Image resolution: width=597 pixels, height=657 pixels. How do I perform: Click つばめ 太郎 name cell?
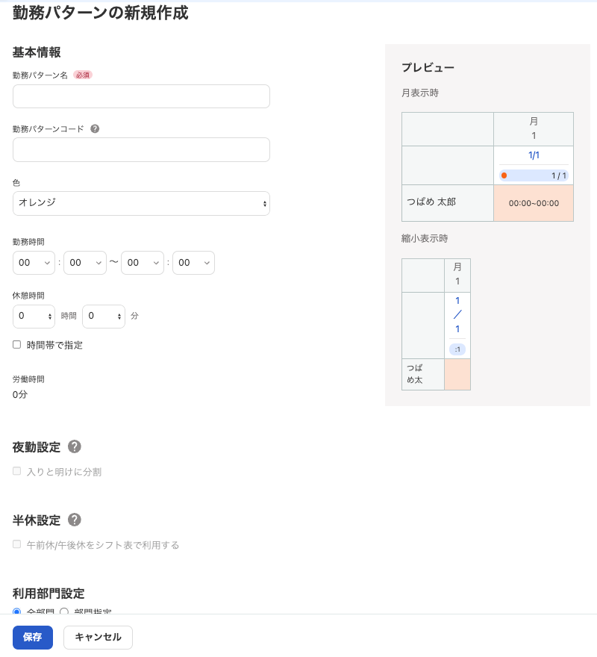coord(448,203)
